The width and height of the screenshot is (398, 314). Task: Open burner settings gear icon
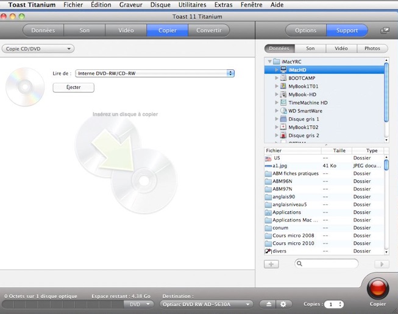pos(283,304)
